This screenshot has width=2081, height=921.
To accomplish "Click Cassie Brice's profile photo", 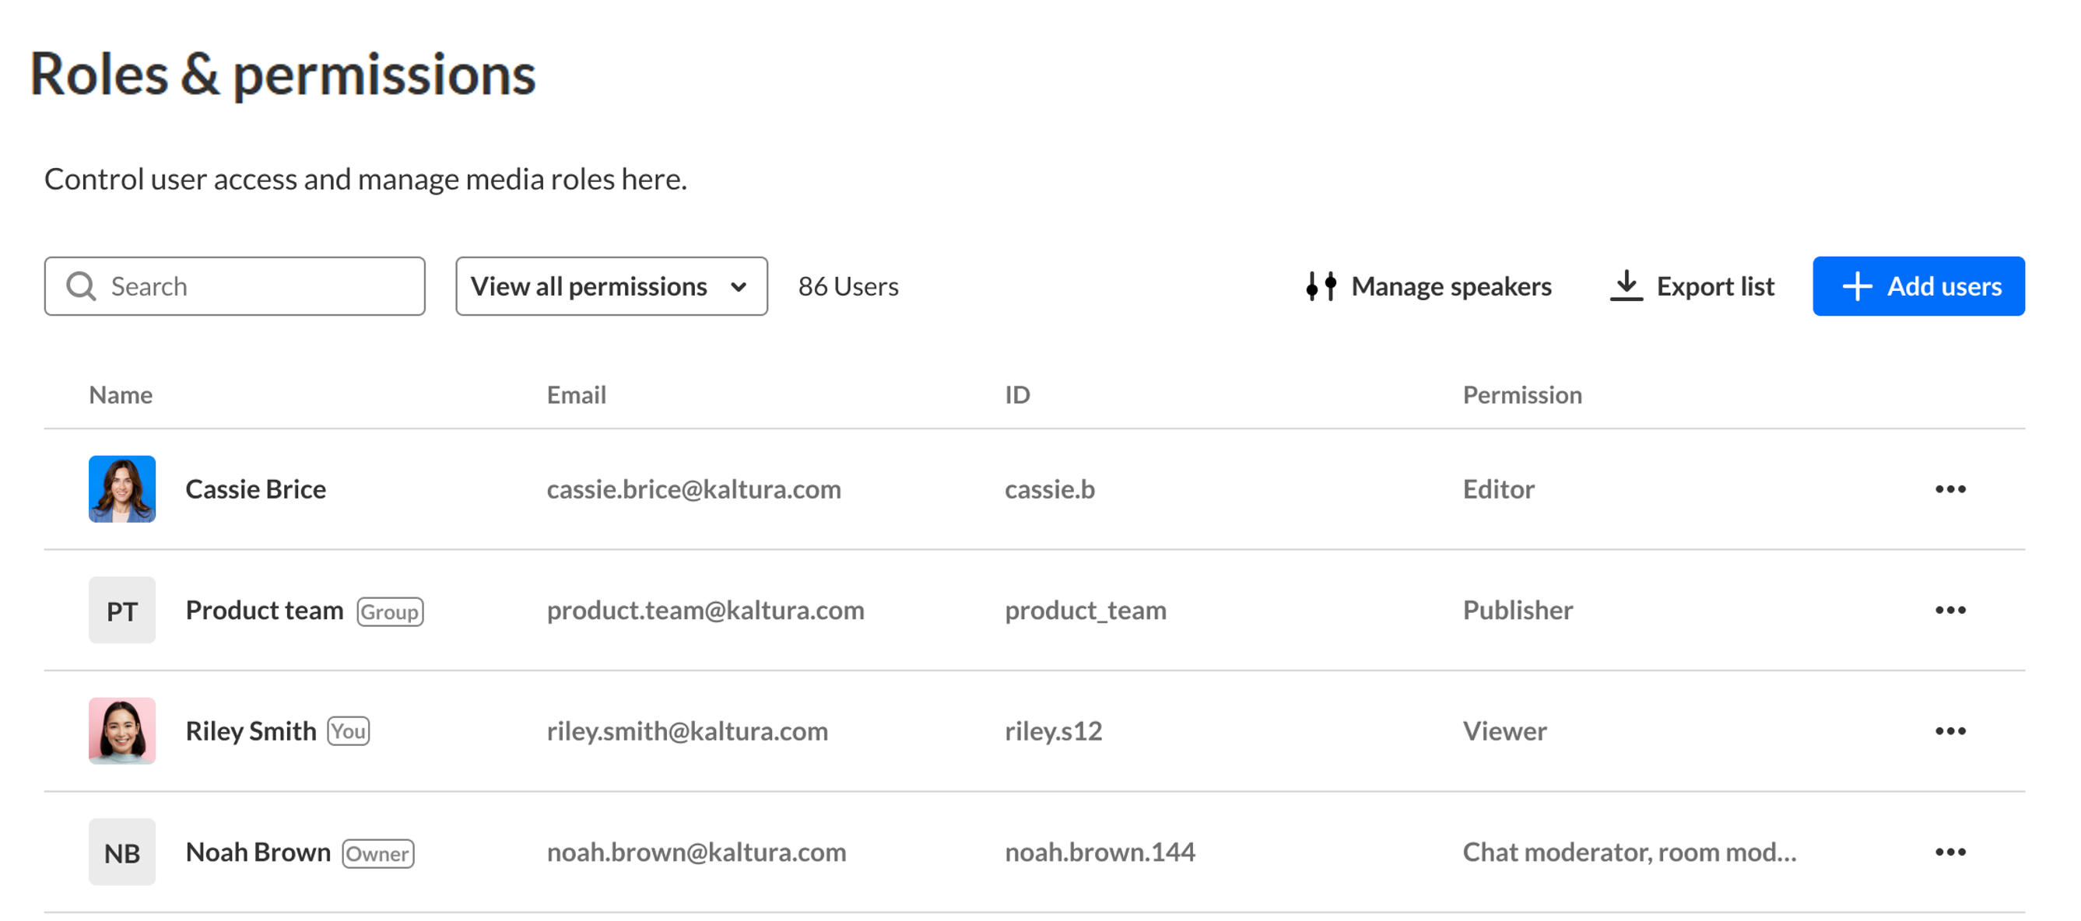I will point(122,489).
